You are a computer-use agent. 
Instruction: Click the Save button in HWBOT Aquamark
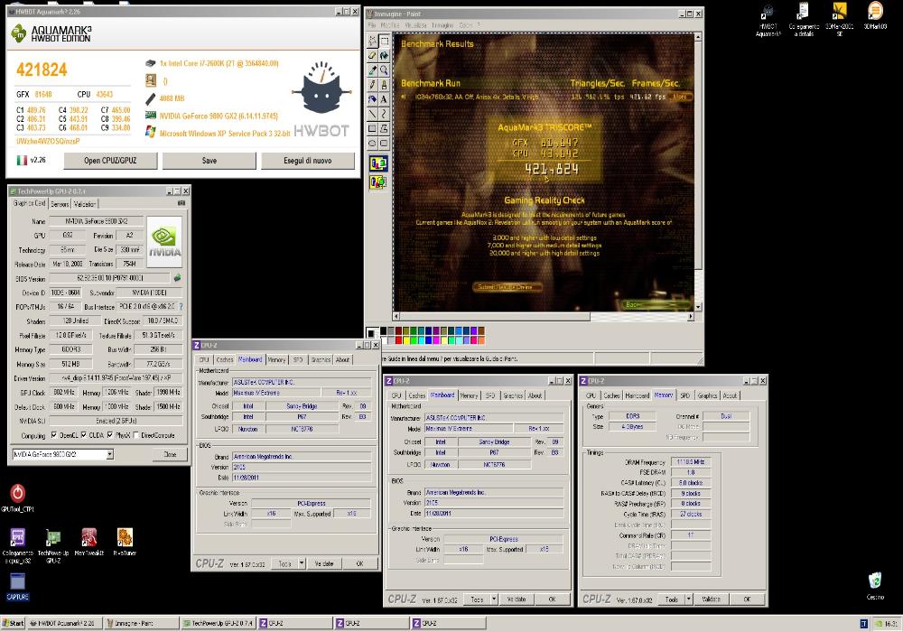coord(209,161)
